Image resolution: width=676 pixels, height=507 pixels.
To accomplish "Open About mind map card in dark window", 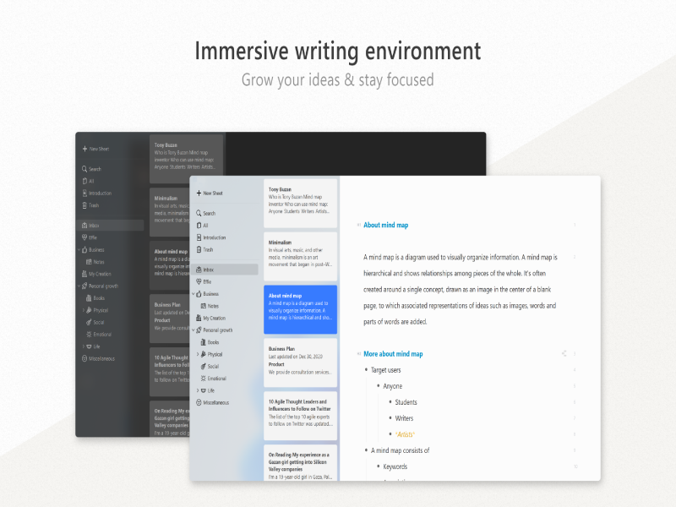I will [x=170, y=265].
